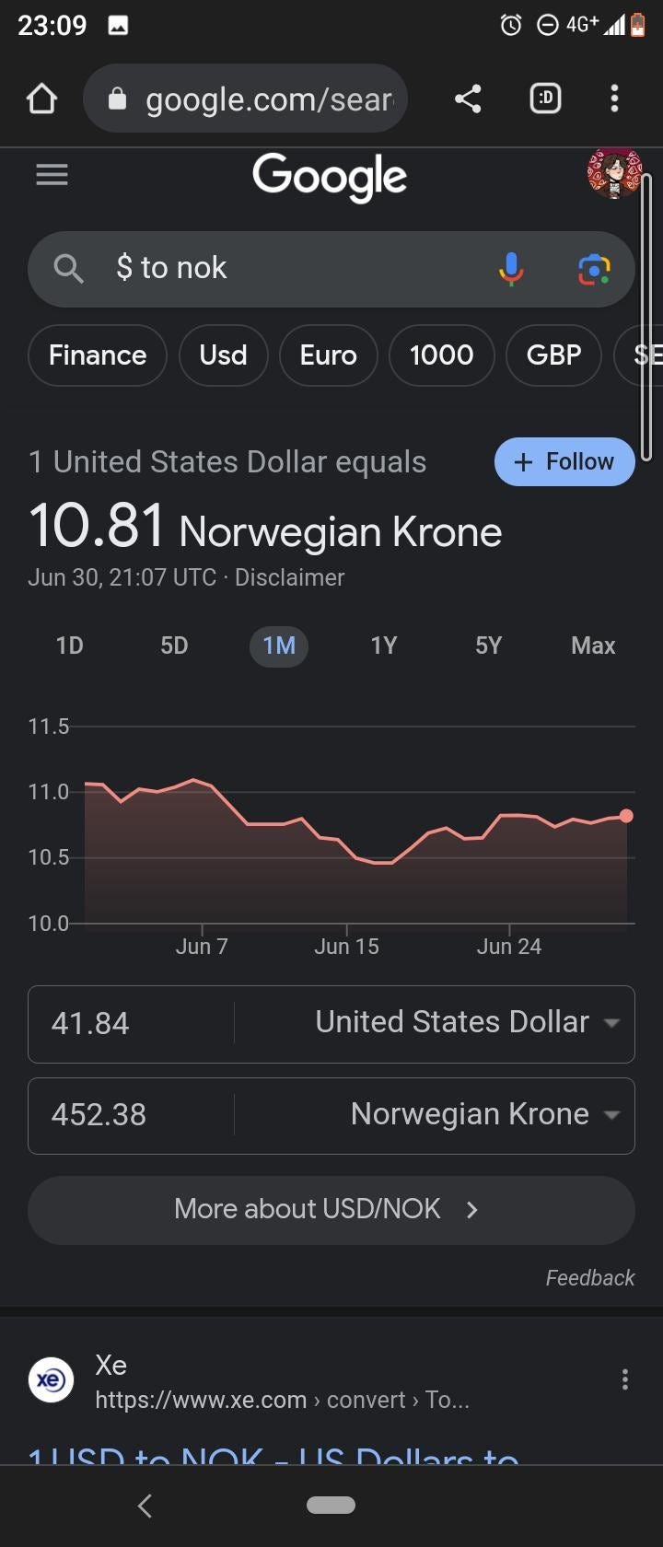Open Google Lens camera search
The width and height of the screenshot is (663, 1547).
594,269
